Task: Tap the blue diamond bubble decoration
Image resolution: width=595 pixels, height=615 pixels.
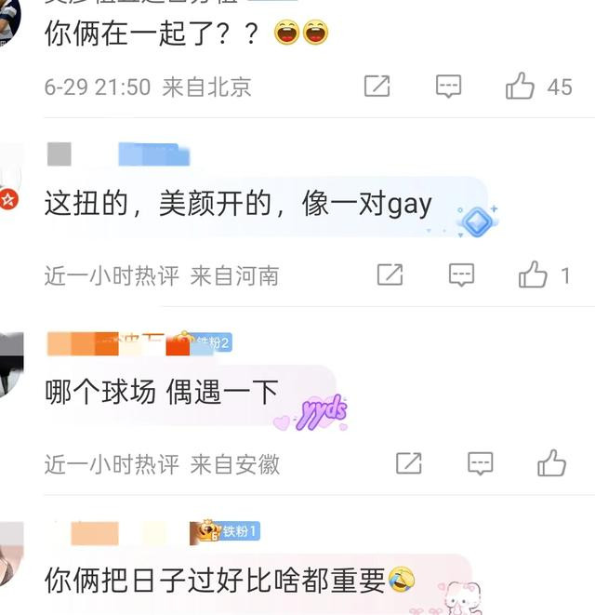Action: 477,221
